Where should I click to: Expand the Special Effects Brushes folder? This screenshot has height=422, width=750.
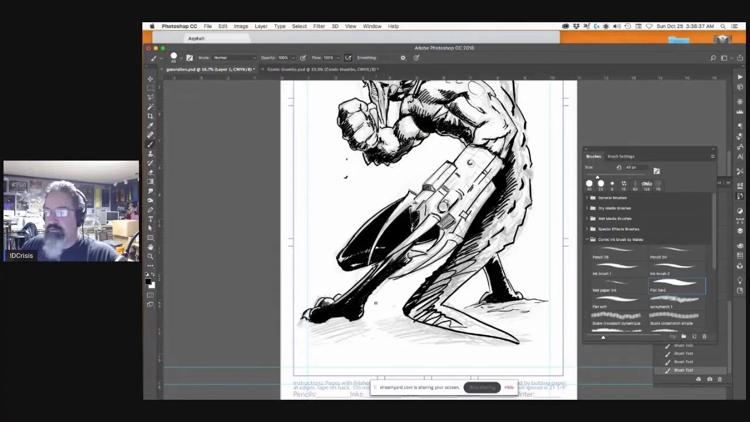[x=587, y=229]
